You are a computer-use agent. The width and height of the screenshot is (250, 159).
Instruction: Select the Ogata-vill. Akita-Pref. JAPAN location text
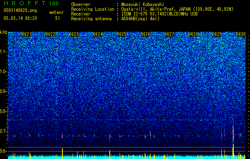[177, 9]
